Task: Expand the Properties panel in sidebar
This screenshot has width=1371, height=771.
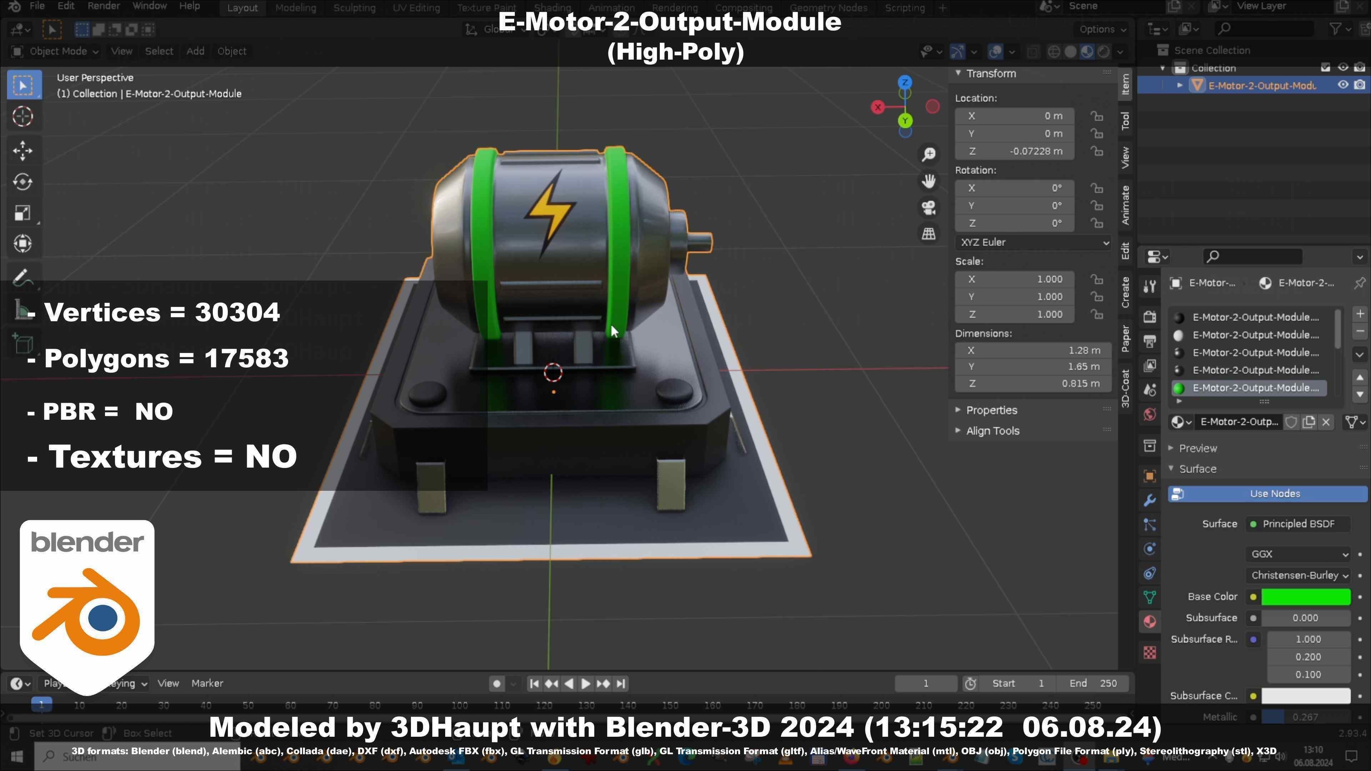Action: (x=991, y=410)
